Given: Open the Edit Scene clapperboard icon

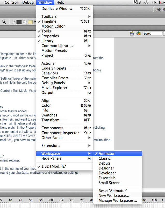Looking at the screenshot, I should point(132,34).
